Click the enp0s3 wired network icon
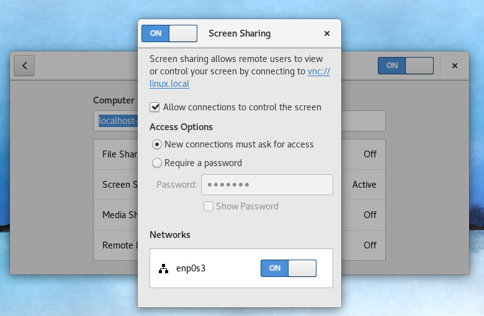 point(163,268)
